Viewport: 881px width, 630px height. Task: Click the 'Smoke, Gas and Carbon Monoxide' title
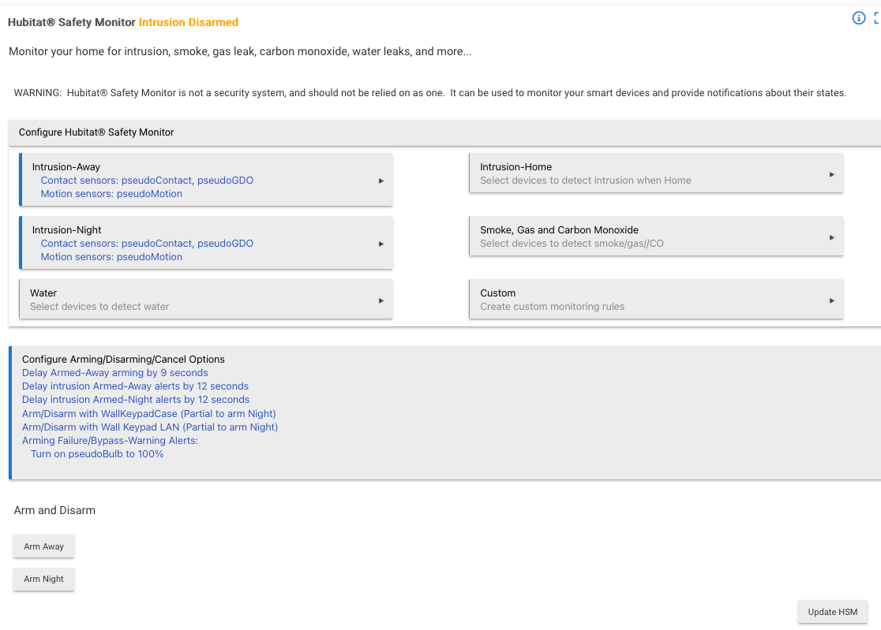[559, 230]
